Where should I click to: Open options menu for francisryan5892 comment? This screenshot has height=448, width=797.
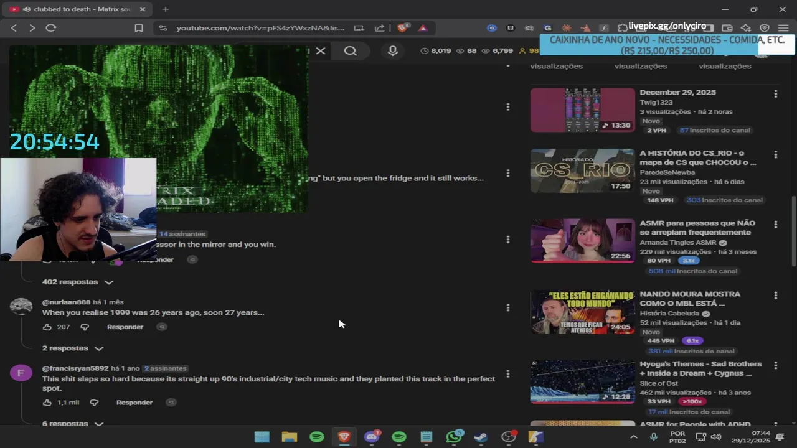coord(508,374)
